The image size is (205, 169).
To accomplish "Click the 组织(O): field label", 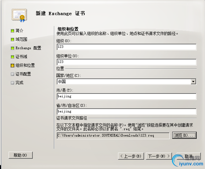I will click(64, 41).
